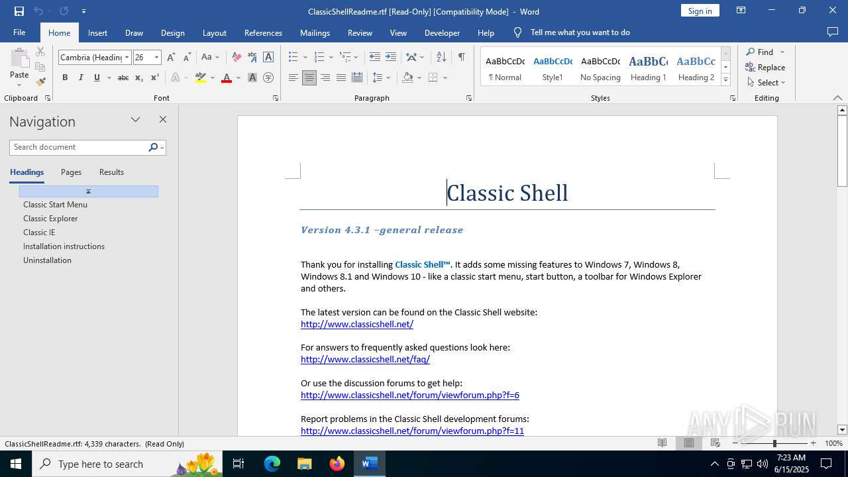The width and height of the screenshot is (848, 477).
Task: Switch to the Layout tab
Action: point(214,32)
